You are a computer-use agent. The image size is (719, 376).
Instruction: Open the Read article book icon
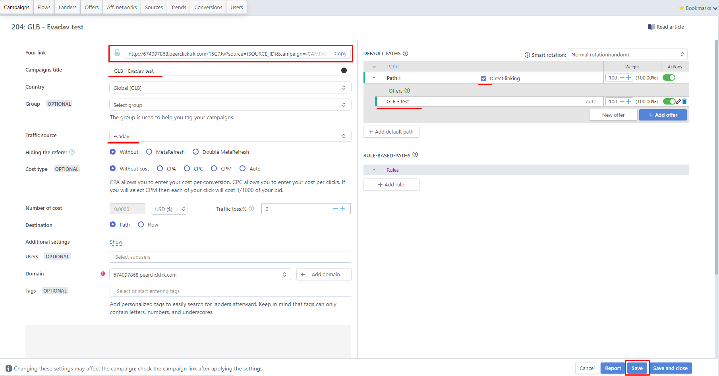pyautogui.click(x=651, y=27)
